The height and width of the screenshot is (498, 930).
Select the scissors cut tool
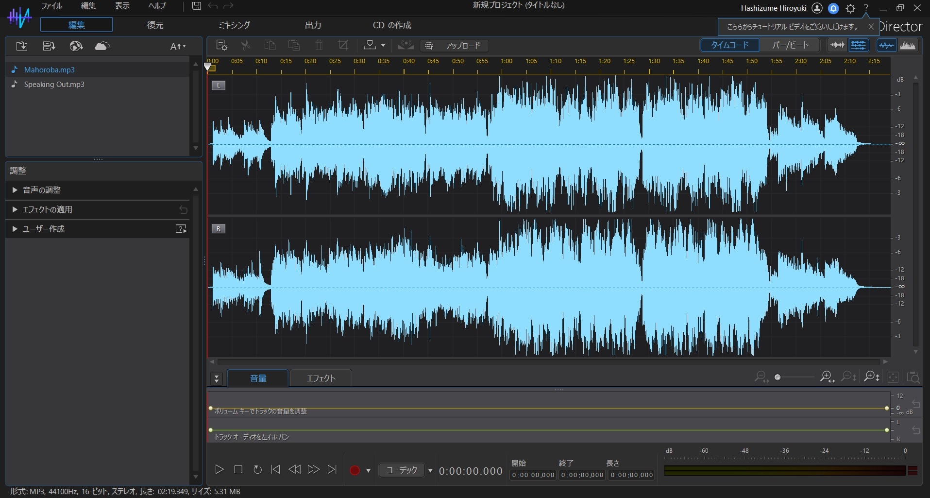click(x=245, y=45)
